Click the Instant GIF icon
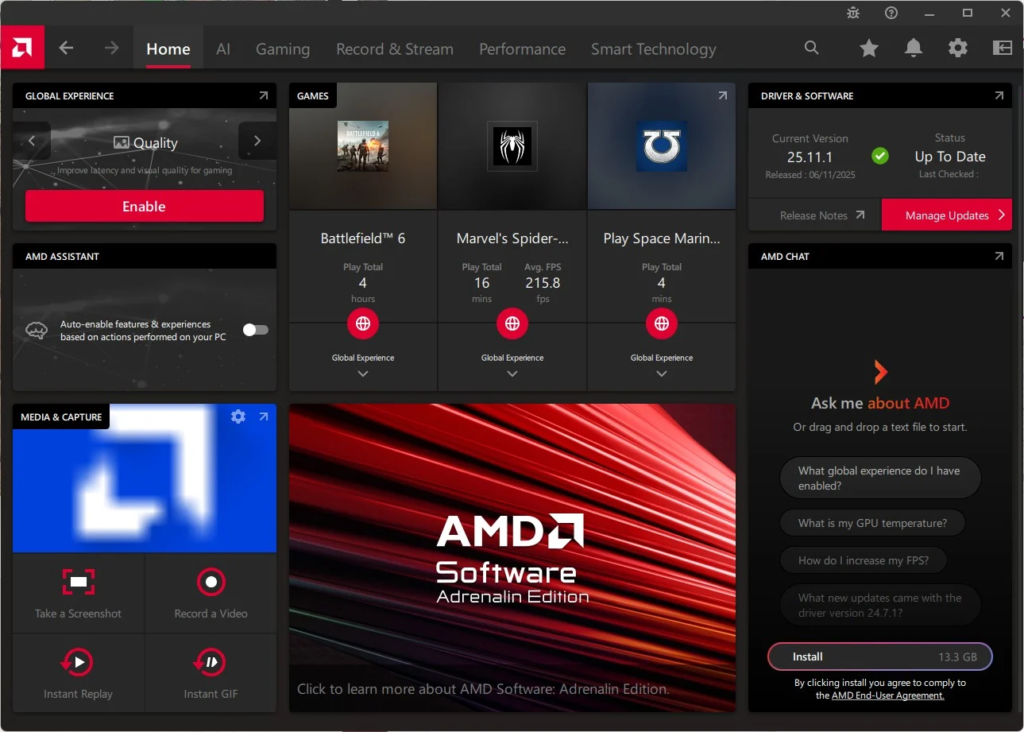 (x=211, y=662)
